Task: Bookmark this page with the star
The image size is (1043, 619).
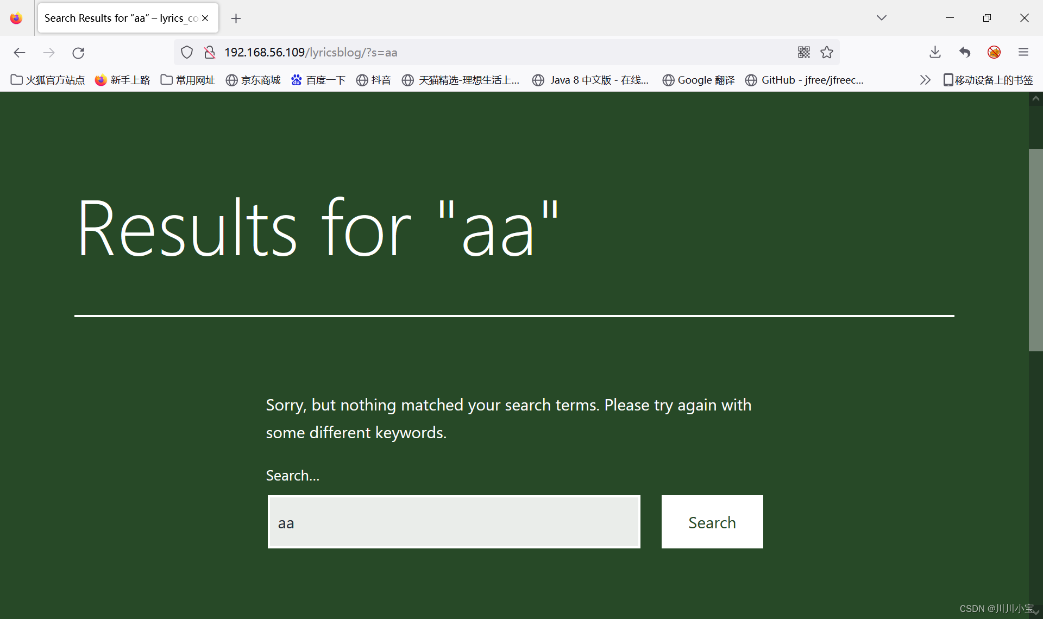Action: pos(827,53)
